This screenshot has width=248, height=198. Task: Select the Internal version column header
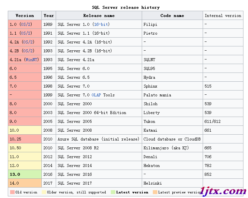[223, 16]
